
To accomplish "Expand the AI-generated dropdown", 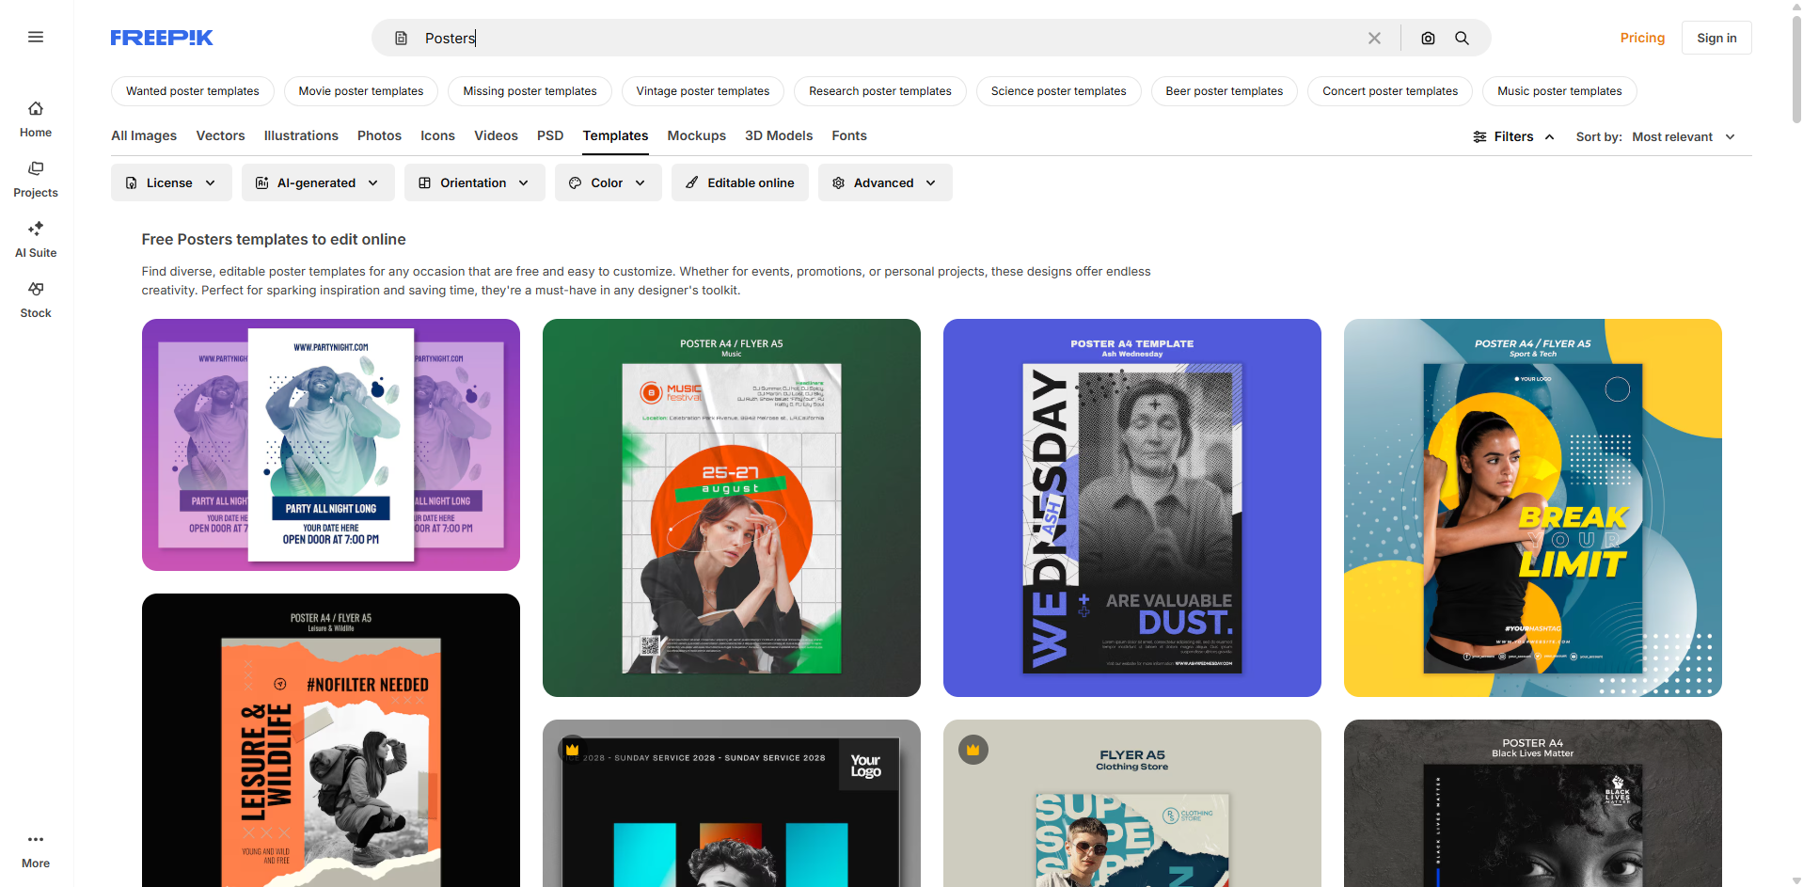I will click(x=318, y=182).
